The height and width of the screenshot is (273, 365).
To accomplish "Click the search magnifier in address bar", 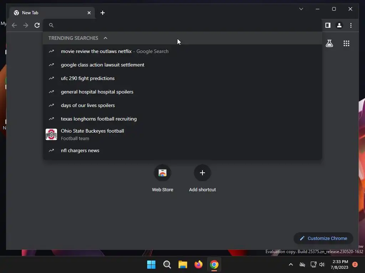I will point(51,25).
